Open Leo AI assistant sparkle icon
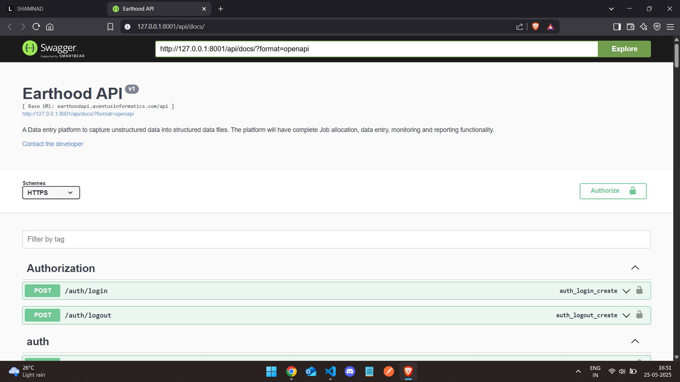Viewport: 680px width, 382px height. click(644, 27)
